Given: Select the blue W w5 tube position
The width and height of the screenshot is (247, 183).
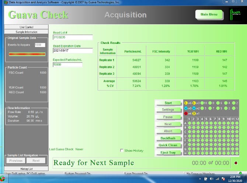Looking at the screenshot, I should pyautogui.click(x=186, y=108).
